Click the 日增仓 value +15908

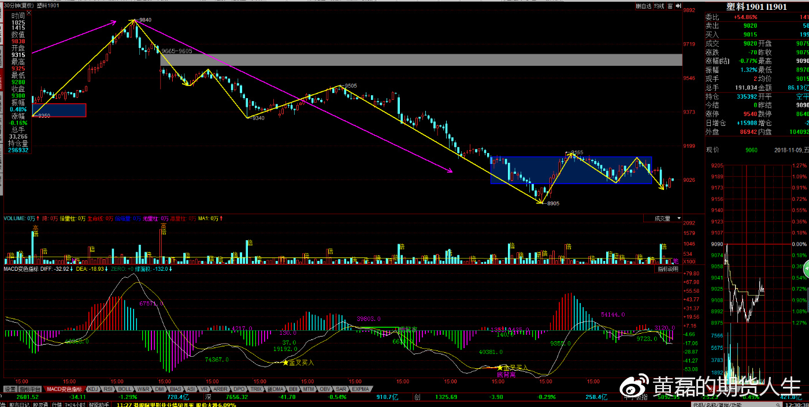(x=746, y=122)
